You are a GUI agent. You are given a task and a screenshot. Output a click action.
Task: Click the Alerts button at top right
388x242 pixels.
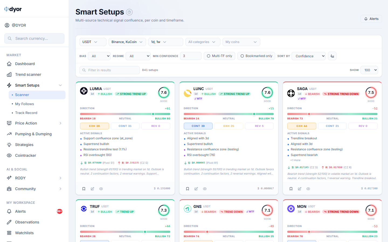pos(371,19)
